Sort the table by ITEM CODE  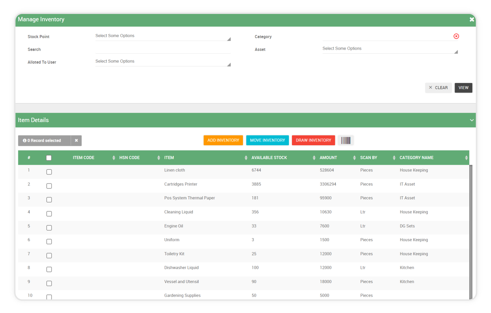pos(113,158)
